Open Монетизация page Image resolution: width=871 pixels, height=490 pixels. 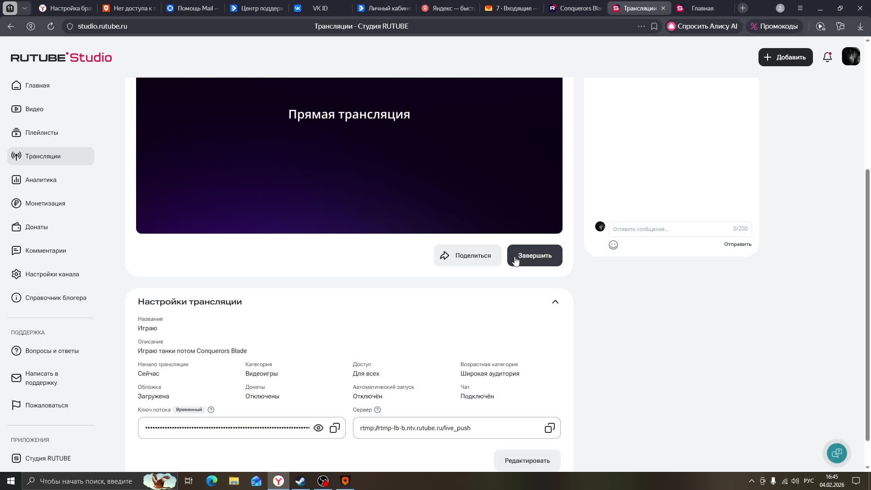(x=51, y=203)
